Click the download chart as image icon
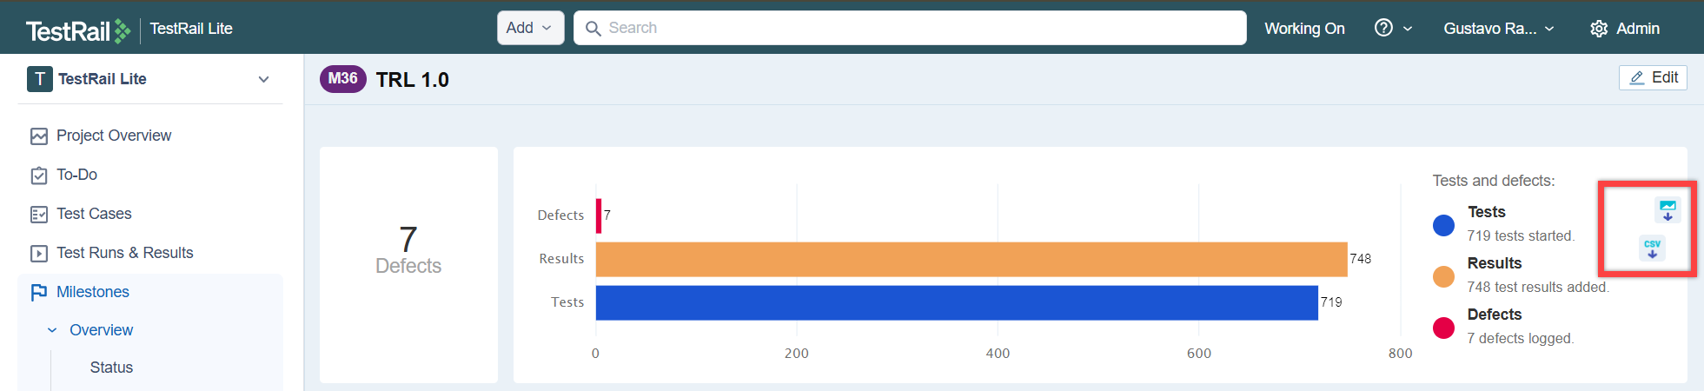Screen dimensions: 1704x391 point(1667,210)
